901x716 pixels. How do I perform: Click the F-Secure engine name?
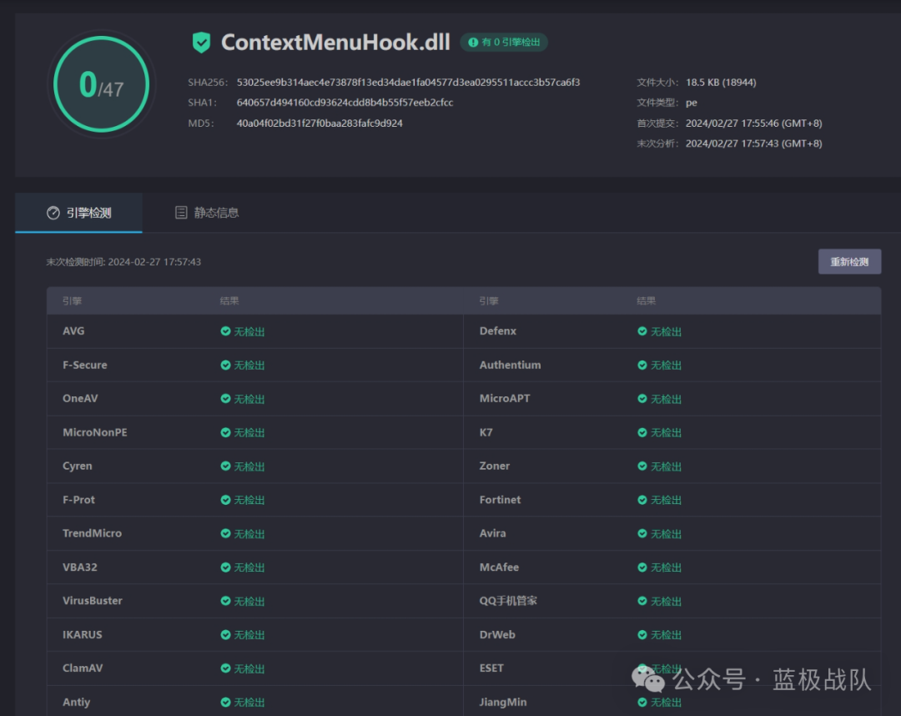coord(84,365)
